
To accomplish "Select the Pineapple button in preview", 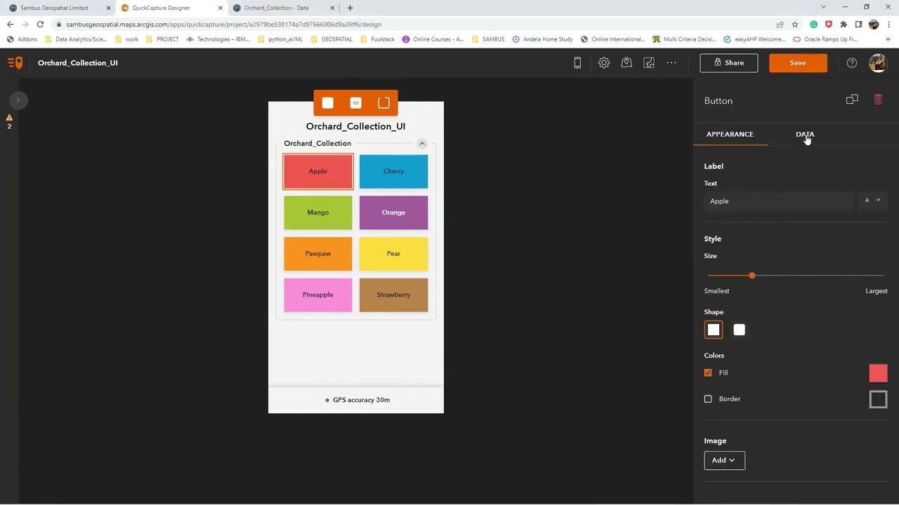I will pos(318,295).
